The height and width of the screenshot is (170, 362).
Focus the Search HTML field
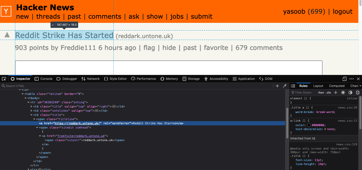(x=132, y=86)
